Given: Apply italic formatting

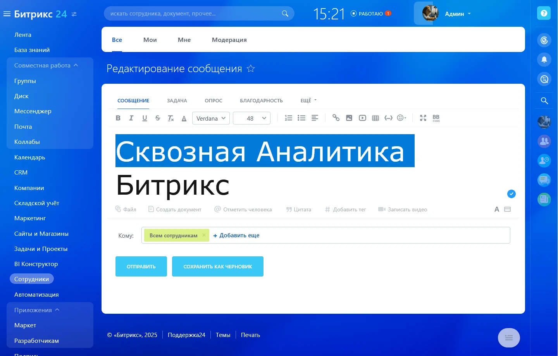Looking at the screenshot, I should coord(131,118).
